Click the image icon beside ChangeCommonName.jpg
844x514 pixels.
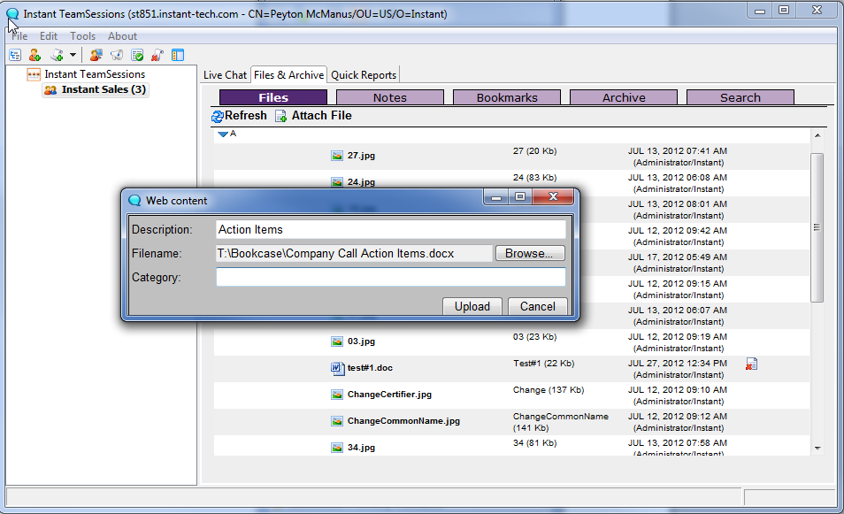click(337, 421)
